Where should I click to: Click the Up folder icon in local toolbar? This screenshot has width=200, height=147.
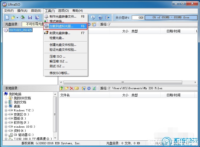tap(61, 88)
